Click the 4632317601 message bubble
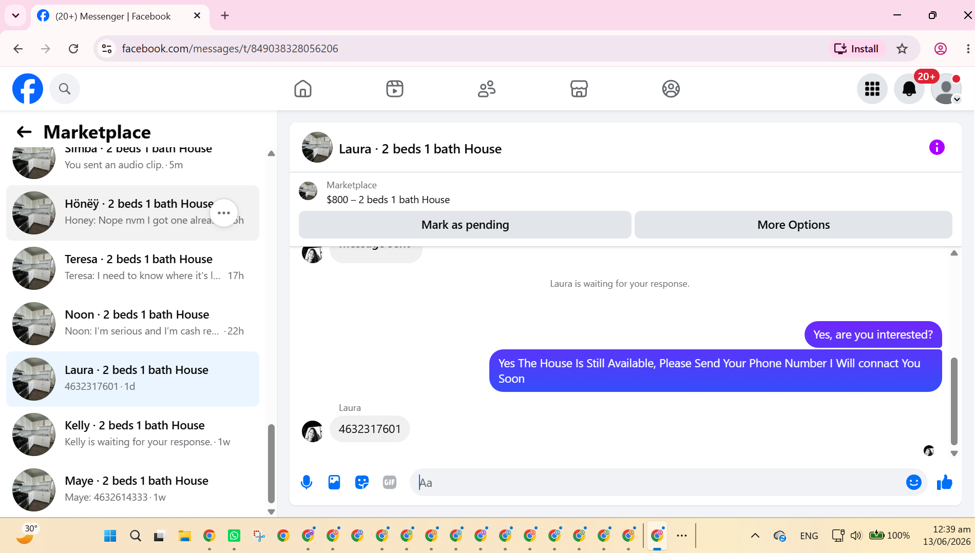Image resolution: width=975 pixels, height=553 pixels. [370, 429]
